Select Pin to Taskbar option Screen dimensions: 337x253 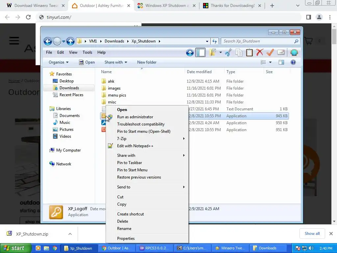click(x=147, y=163)
